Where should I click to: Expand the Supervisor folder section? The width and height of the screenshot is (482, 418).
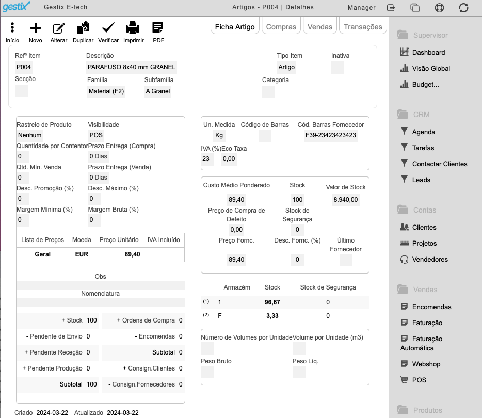point(422,35)
